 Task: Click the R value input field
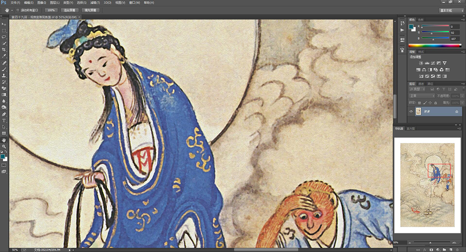click(456, 27)
